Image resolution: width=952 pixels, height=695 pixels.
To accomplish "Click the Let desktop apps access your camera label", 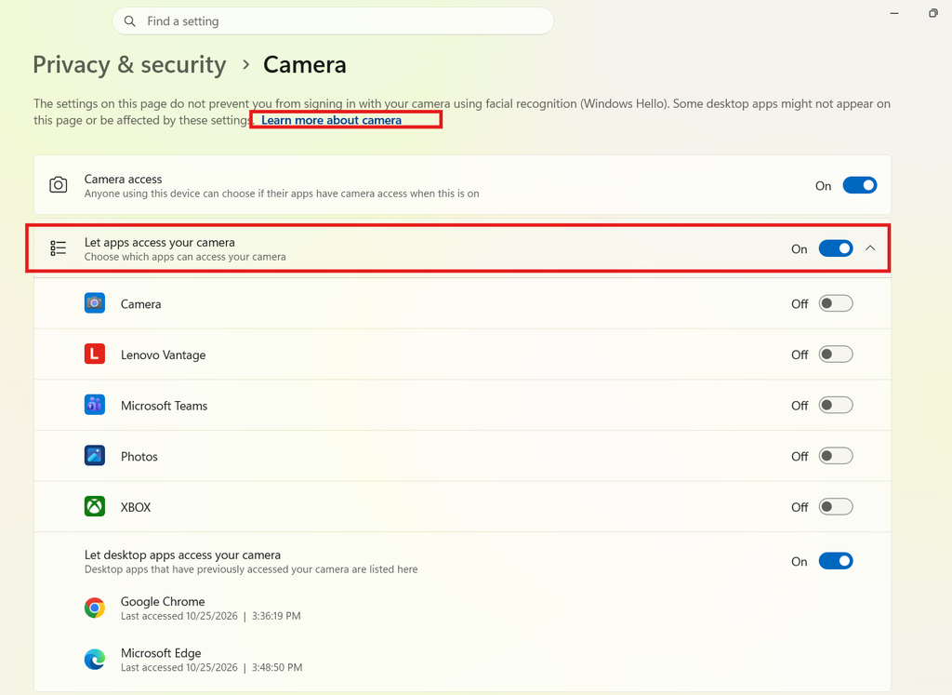I will 183,555.
